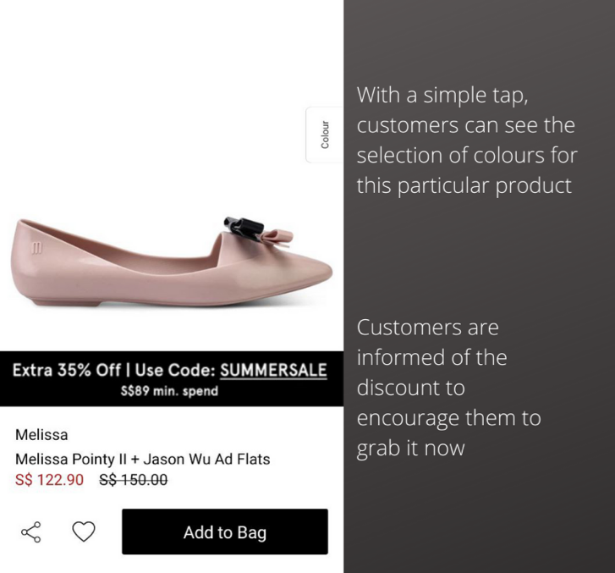
Task: Tap the struck-through S$ 150.00 price
Action: 134,480
